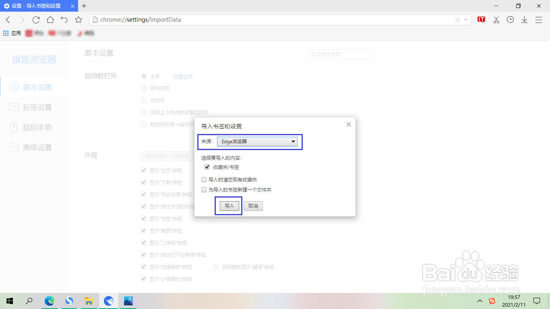The height and width of the screenshot is (309, 550).
Task: Switch to the 设置 - 导入书签和设置 tab
Action: (x=38, y=6)
